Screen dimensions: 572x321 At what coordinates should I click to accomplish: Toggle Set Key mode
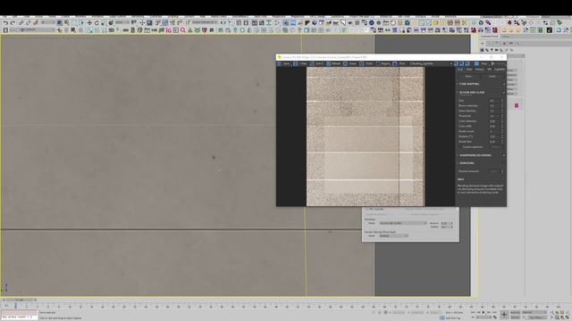pos(515,317)
